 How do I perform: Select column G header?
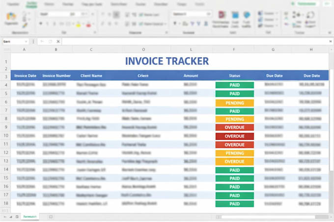(273, 49)
